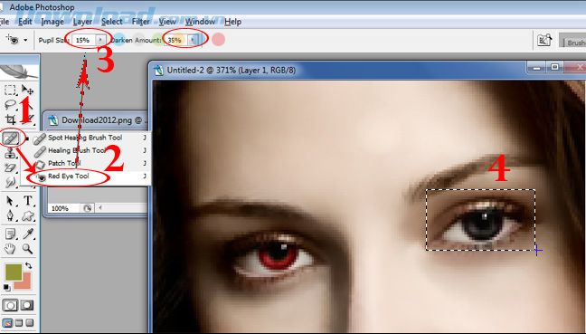Click the Pupil Size percentage field
586x334 pixels.
pyautogui.click(x=84, y=40)
